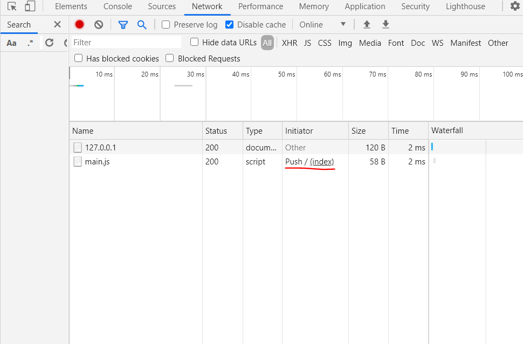Switch to the Elements tab
The height and width of the screenshot is (344, 523).
pos(71,6)
